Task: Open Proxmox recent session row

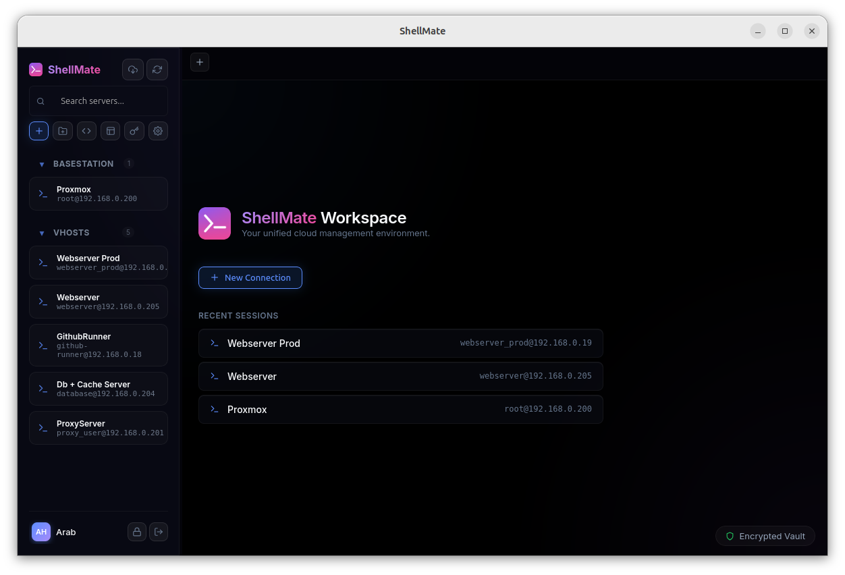Action: 401,409
